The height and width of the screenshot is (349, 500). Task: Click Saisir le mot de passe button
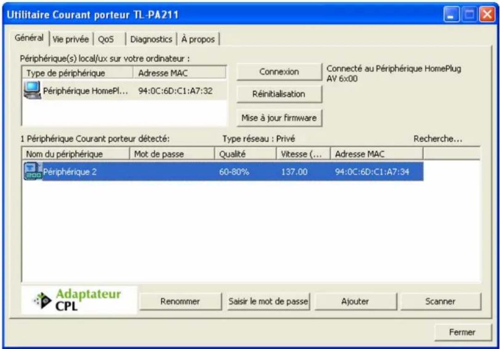[x=268, y=301]
